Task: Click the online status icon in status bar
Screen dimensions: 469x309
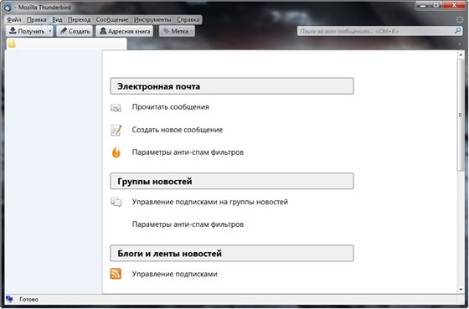Action: tap(9, 299)
